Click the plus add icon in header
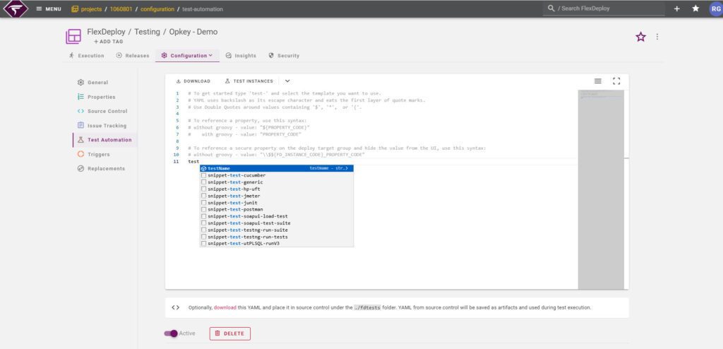Viewport: 723px width, 349px height. point(676,8)
